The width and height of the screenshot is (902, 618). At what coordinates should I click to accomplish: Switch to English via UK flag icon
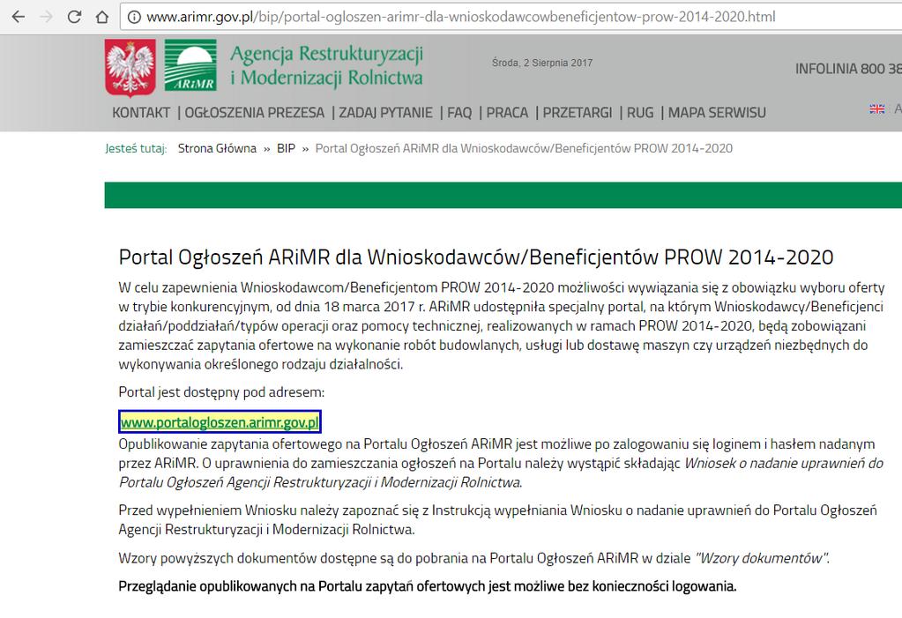click(876, 108)
